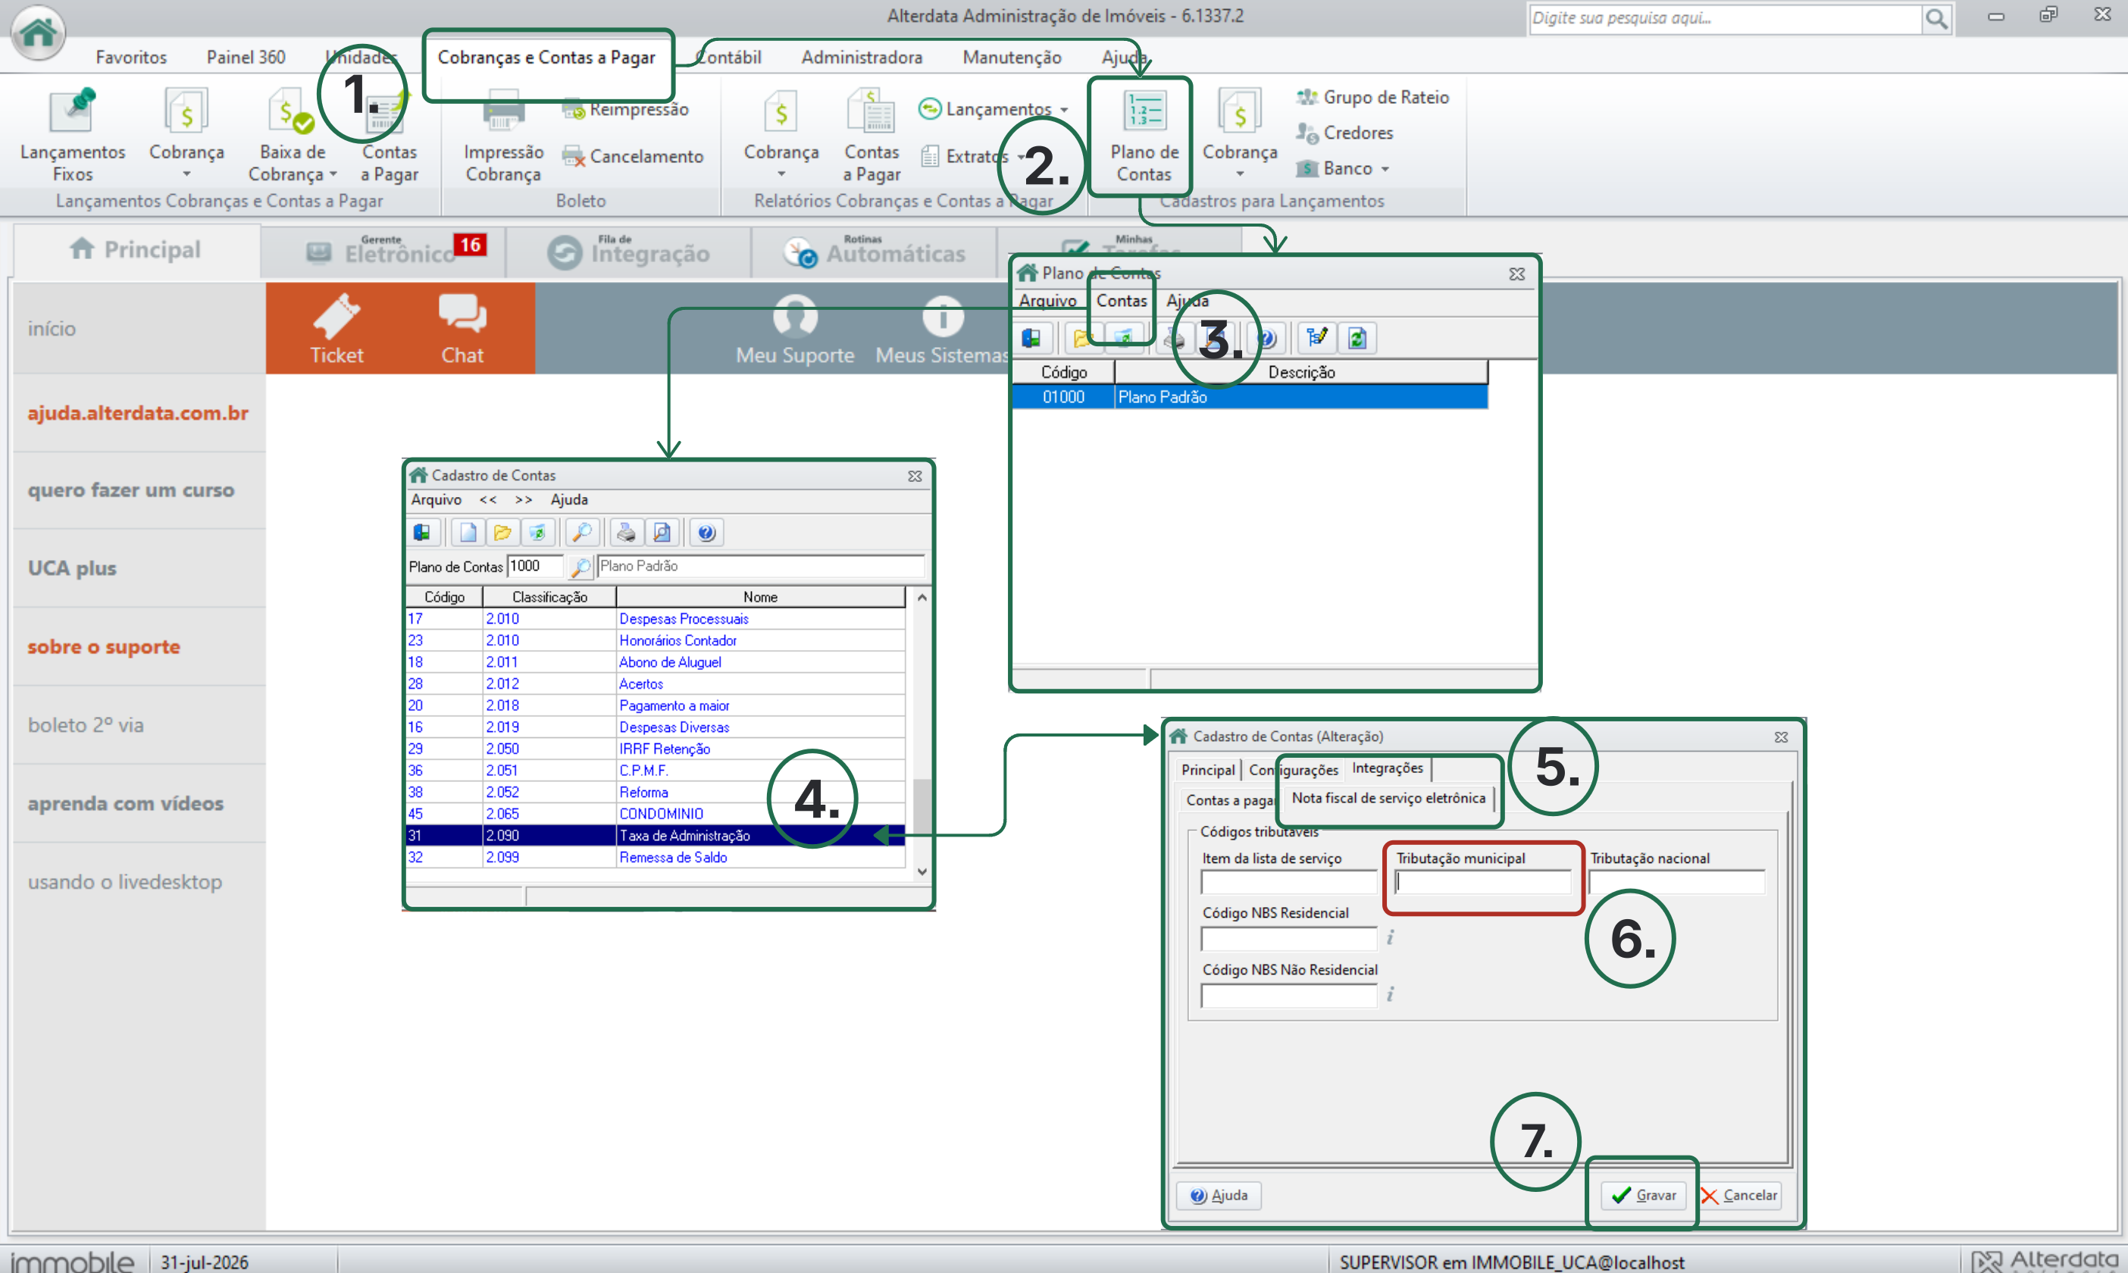
Task: Open the Administradora ribbon tab
Action: 861,58
